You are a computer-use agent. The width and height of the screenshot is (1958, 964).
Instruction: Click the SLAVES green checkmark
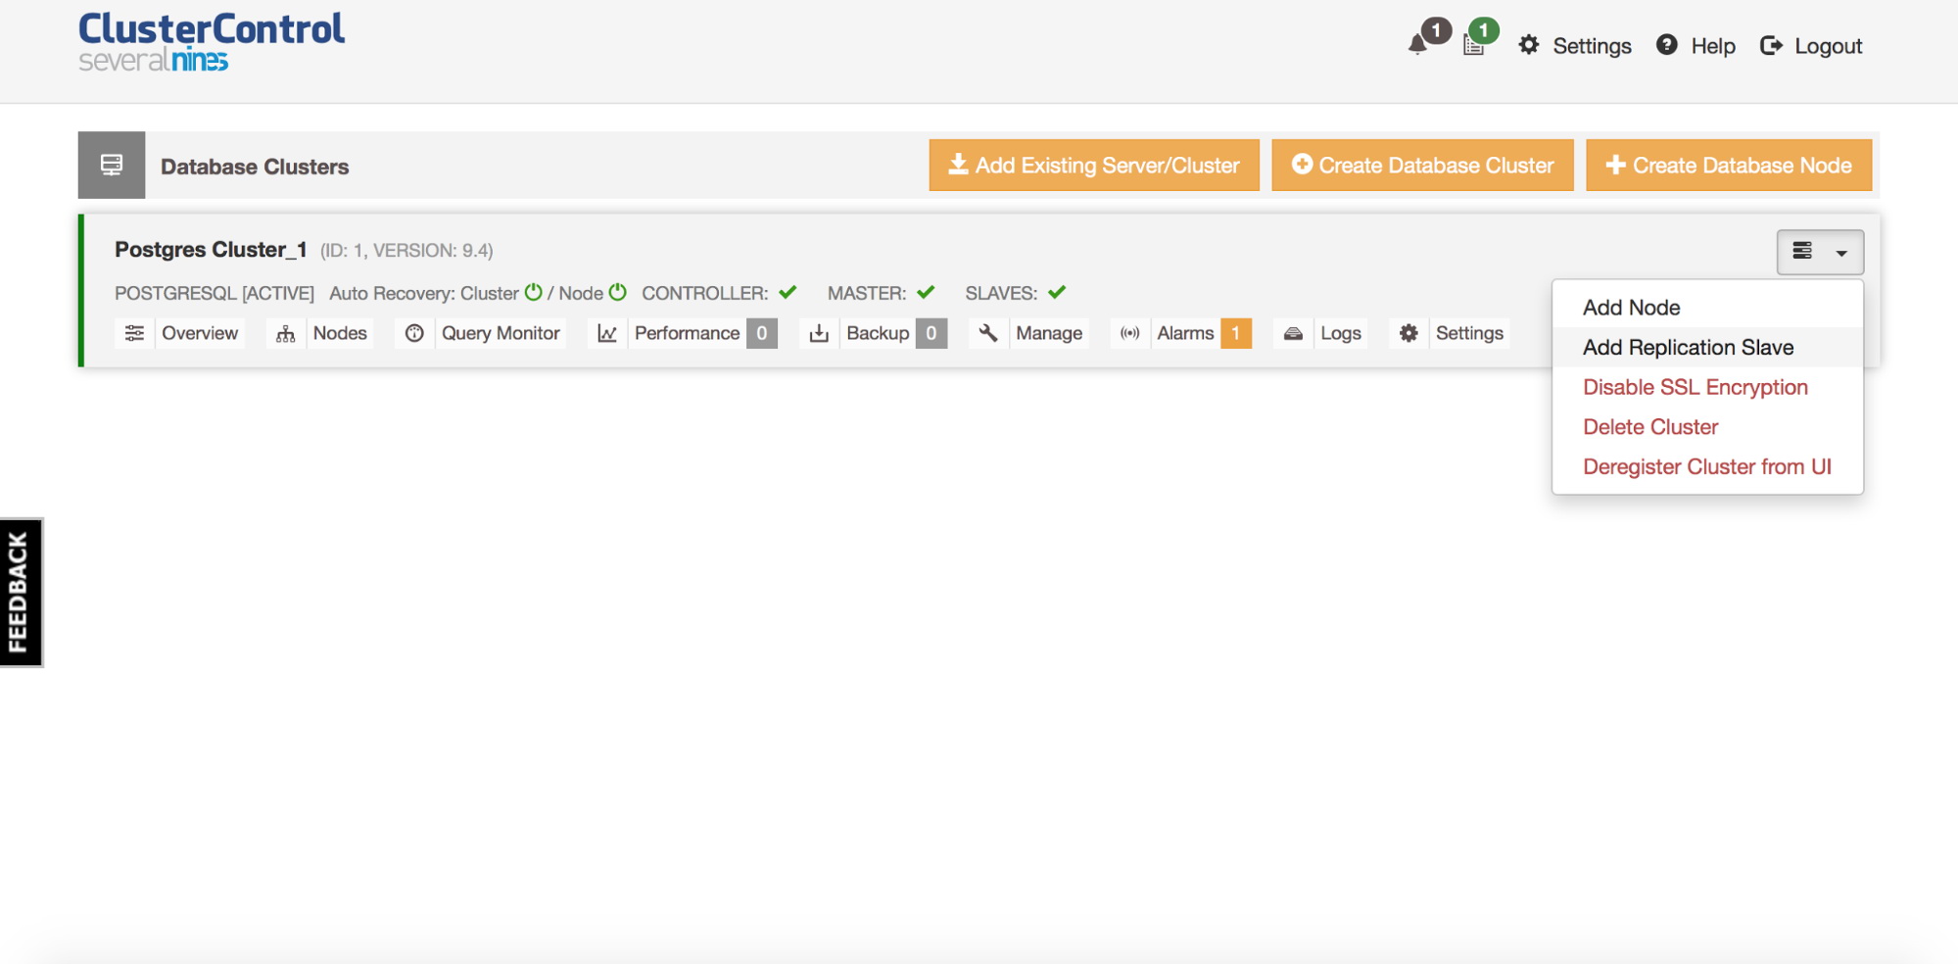1057,292
